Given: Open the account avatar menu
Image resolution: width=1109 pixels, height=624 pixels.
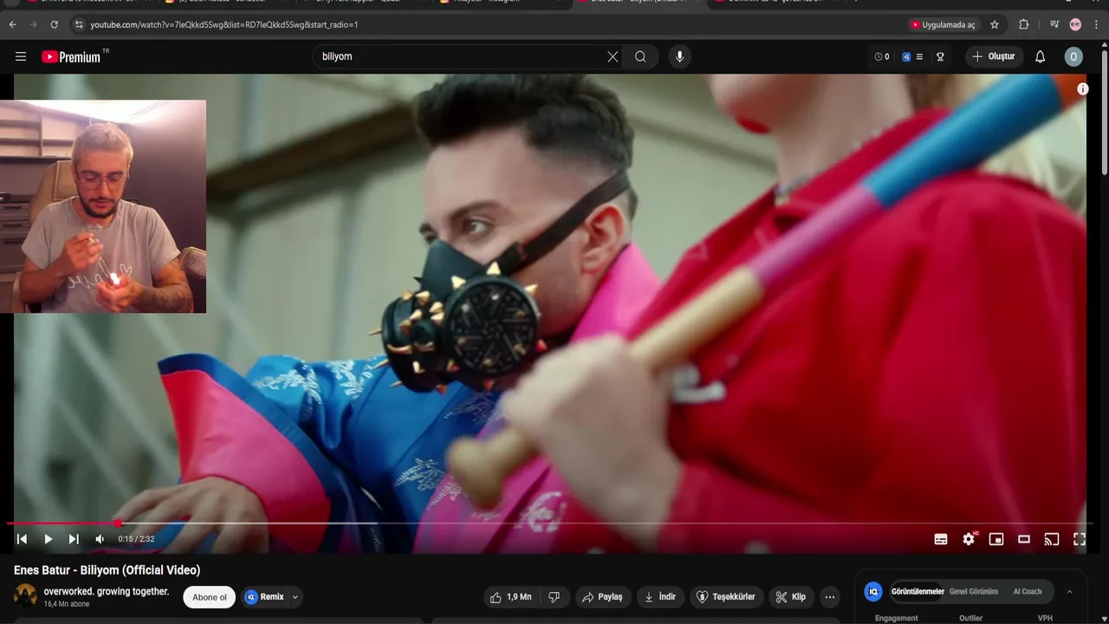Looking at the screenshot, I should 1073,56.
